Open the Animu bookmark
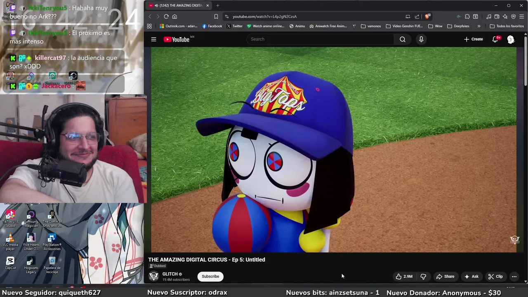 pos(297,26)
